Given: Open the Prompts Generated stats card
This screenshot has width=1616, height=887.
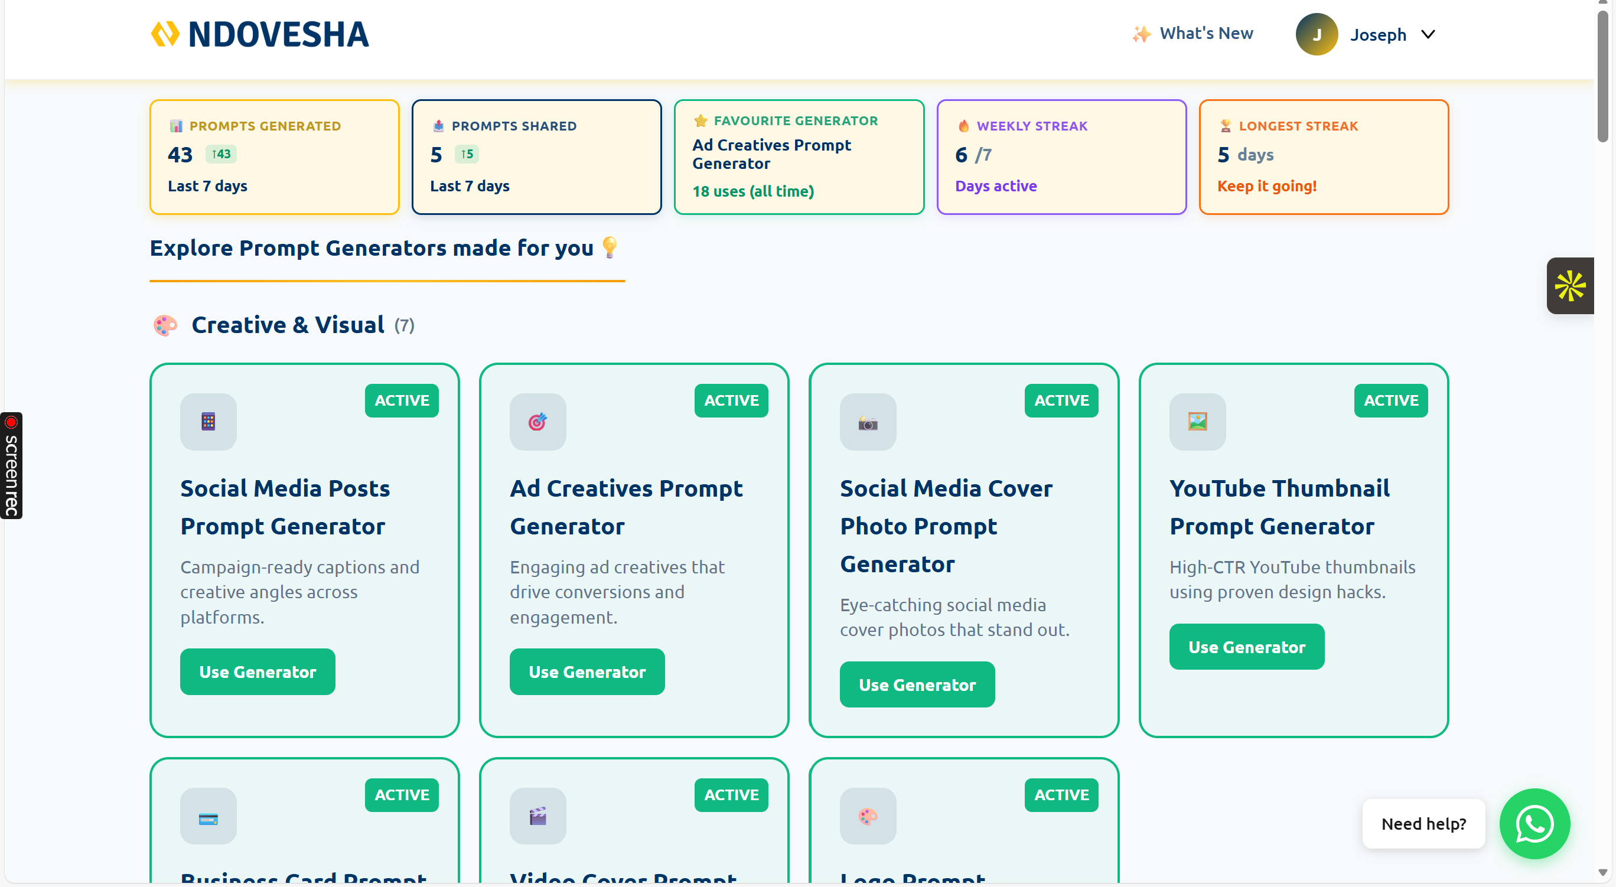Looking at the screenshot, I should pos(274,157).
